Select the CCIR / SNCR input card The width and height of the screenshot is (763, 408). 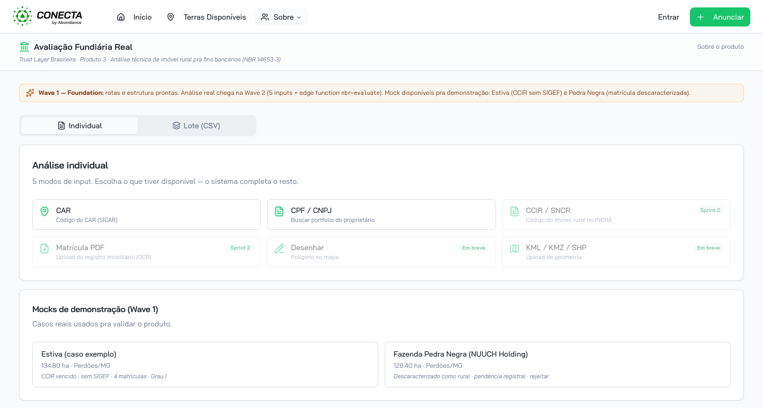tap(616, 215)
